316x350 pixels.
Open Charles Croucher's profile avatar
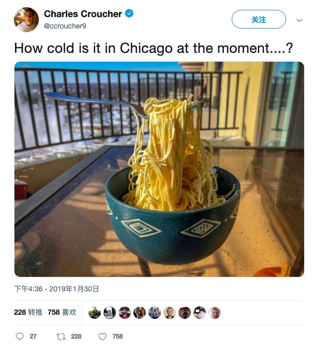tap(26, 20)
